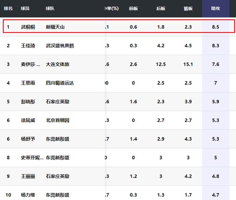
Task: Click player name 王丽丽
Action: click(28, 176)
